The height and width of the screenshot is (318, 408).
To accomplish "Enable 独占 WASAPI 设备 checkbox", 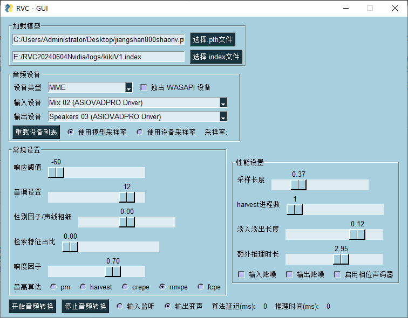I will [x=144, y=87].
